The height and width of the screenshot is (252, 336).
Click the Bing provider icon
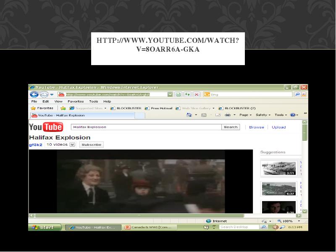tap(207, 94)
